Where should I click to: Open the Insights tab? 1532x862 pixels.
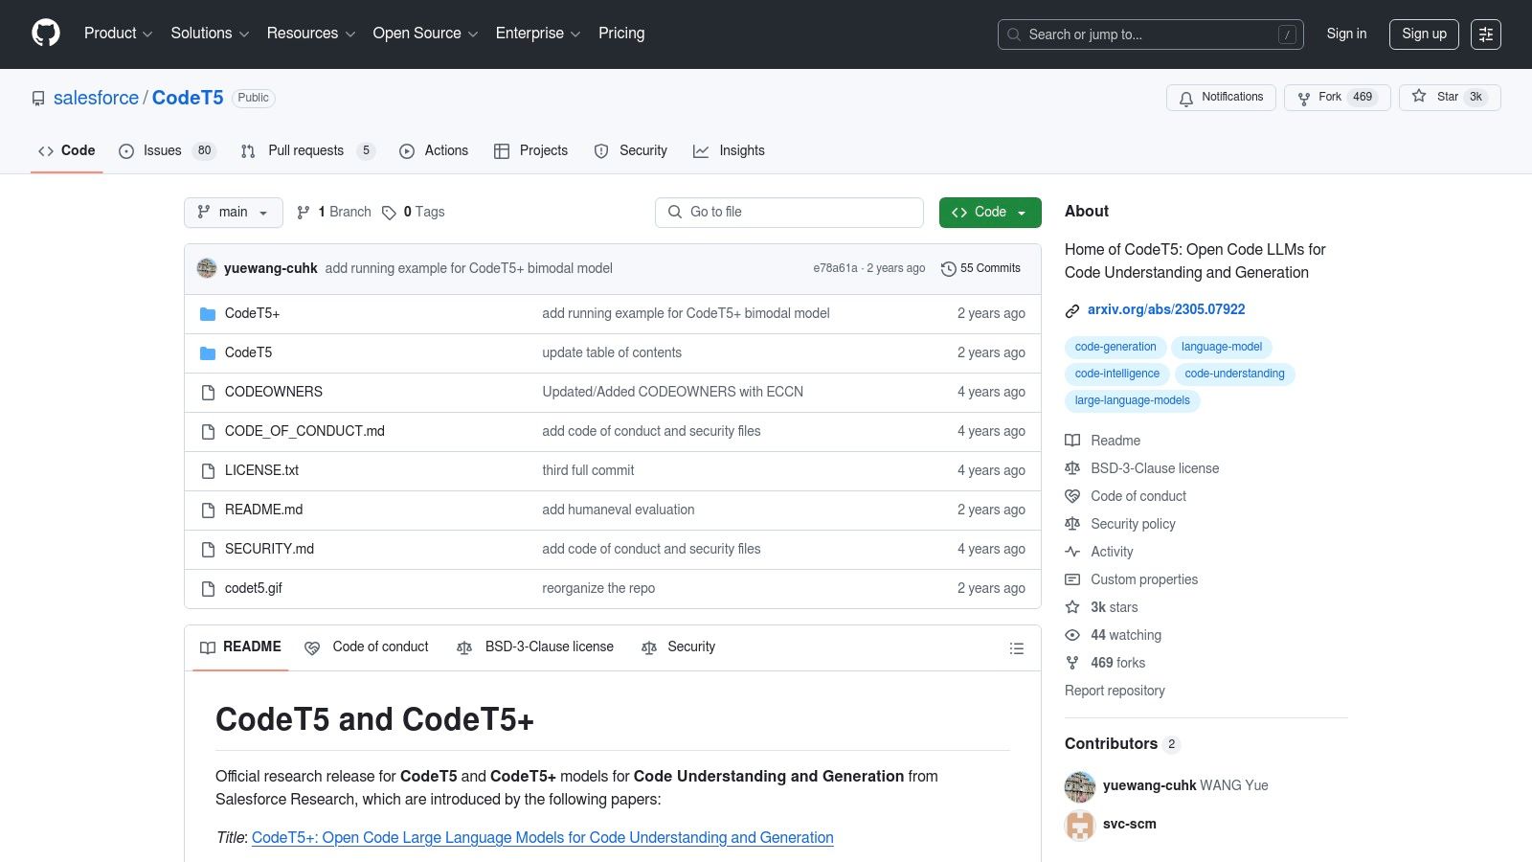pos(729,150)
